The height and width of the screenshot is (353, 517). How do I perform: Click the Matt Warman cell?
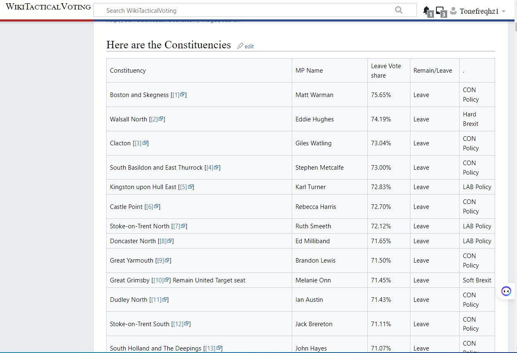(x=330, y=95)
